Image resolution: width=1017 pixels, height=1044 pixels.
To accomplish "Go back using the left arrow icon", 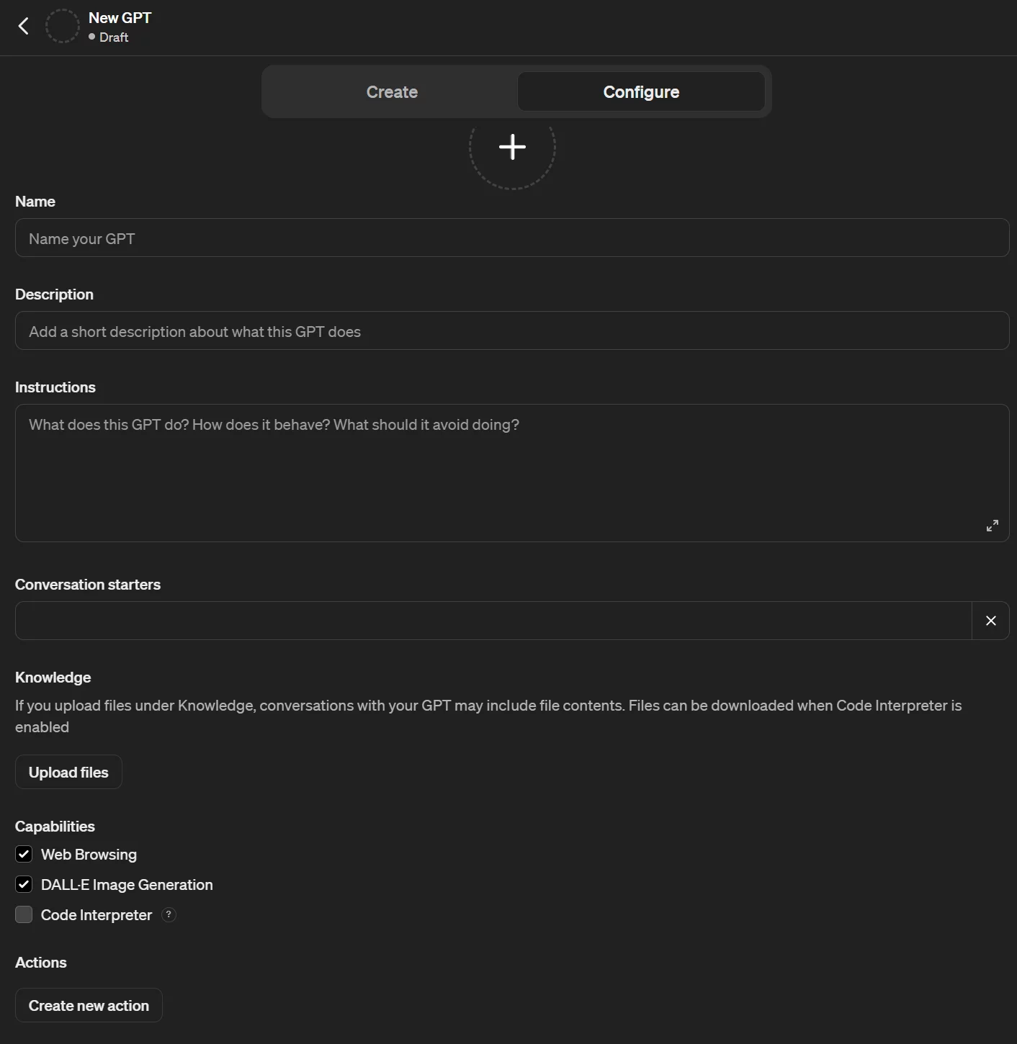I will pyautogui.click(x=24, y=27).
